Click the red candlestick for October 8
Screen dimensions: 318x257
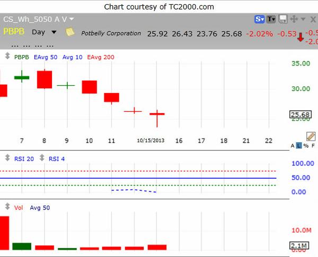45,79
